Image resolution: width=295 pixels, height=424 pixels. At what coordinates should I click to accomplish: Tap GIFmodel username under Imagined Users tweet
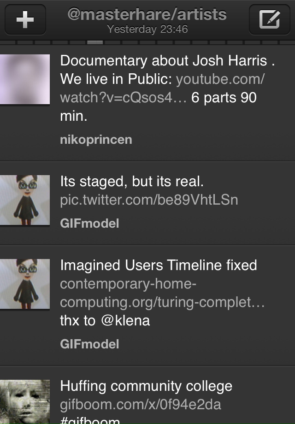tap(89, 344)
